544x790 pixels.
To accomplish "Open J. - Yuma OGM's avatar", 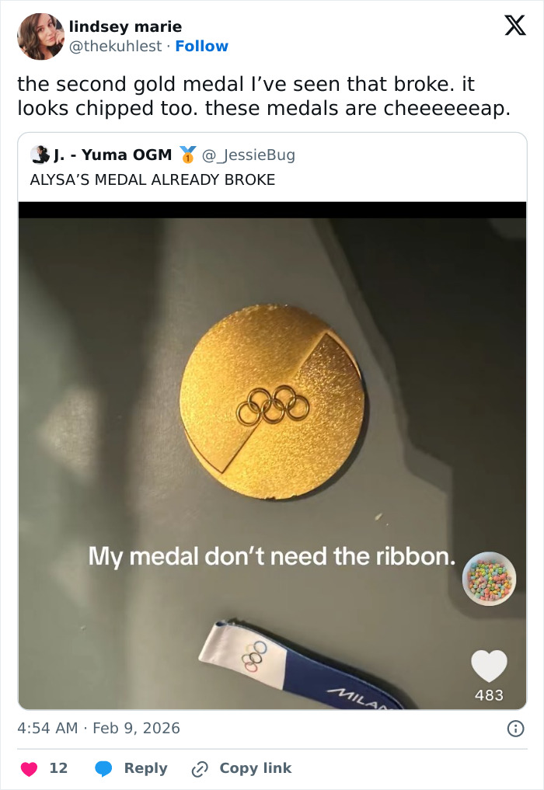I will [x=40, y=154].
